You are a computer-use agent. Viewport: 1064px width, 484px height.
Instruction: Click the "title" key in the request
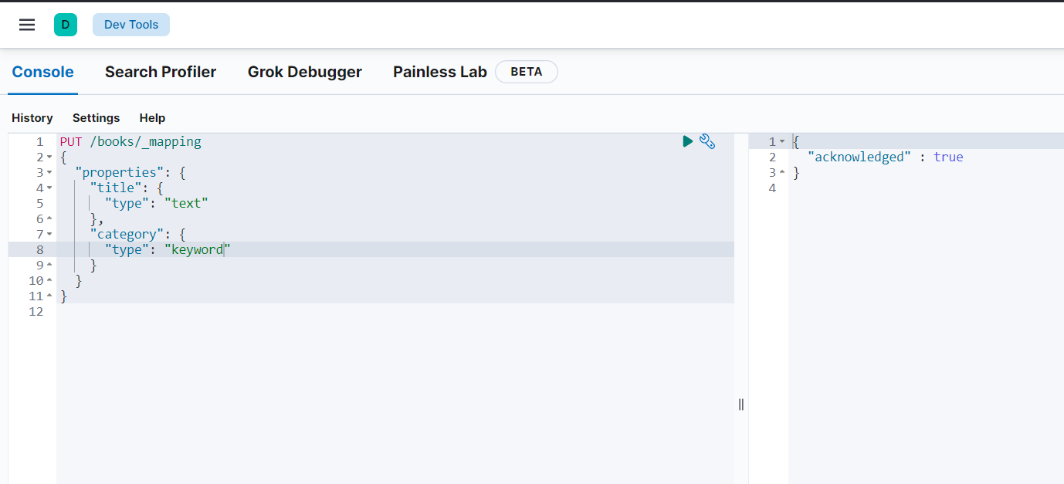click(x=116, y=188)
